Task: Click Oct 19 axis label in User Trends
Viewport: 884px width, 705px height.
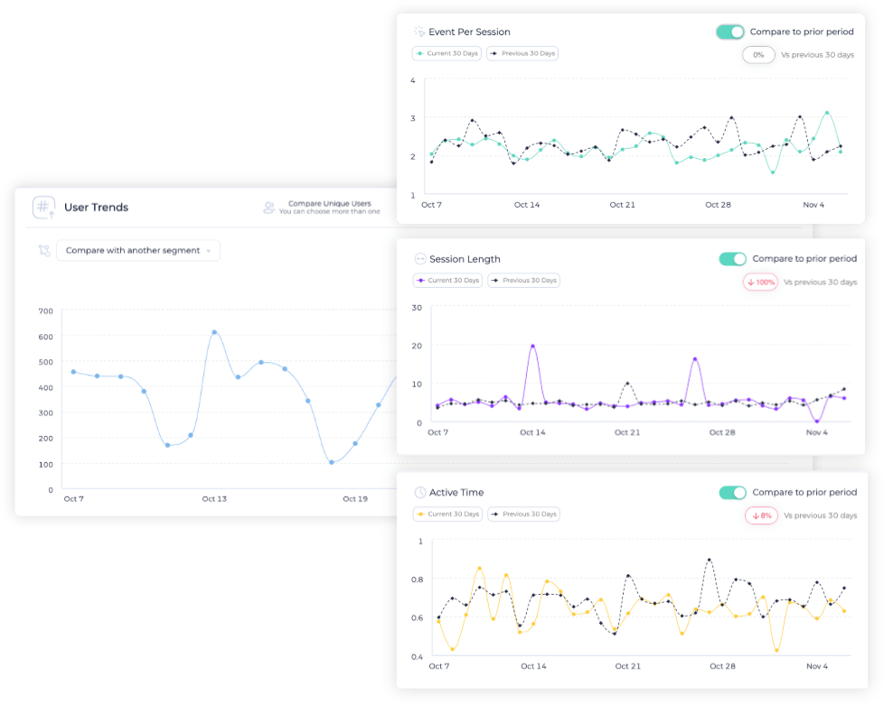Action: pos(355,499)
